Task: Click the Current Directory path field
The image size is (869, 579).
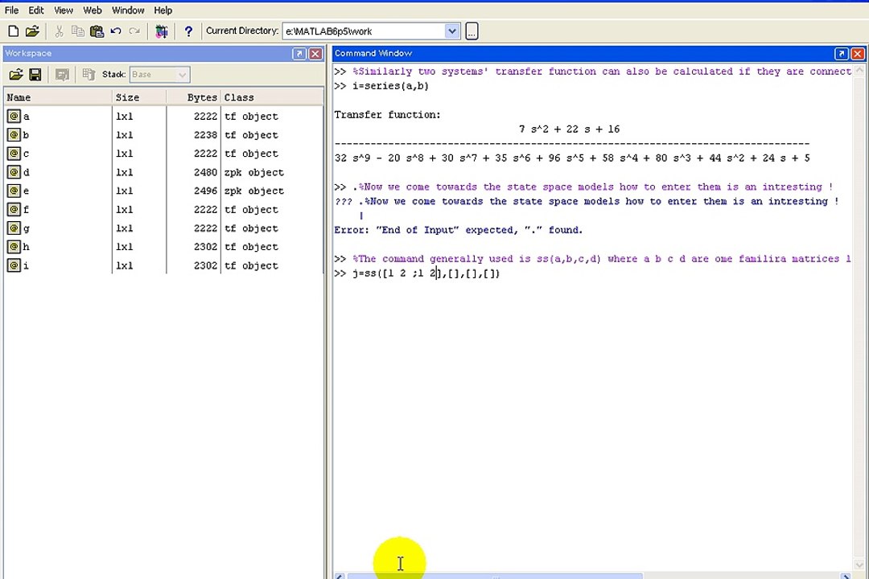Action: tap(364, 31)
